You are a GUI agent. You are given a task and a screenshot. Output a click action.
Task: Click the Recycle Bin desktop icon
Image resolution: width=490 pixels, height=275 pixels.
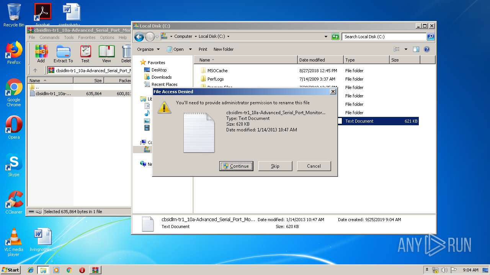14,16
